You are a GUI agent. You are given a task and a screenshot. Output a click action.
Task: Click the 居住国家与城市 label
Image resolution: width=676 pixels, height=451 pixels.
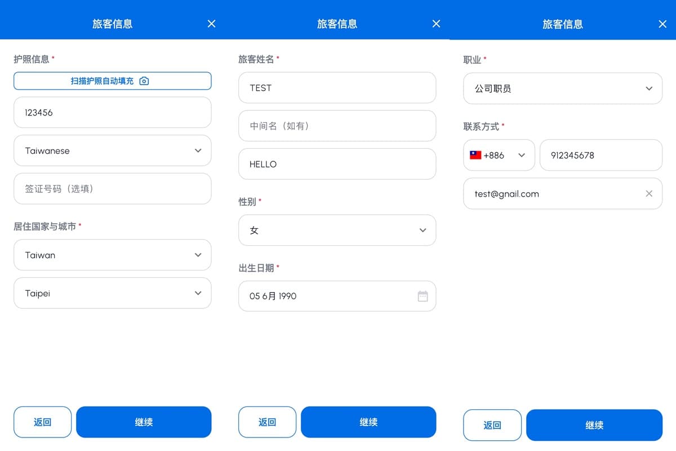[45, 226]
